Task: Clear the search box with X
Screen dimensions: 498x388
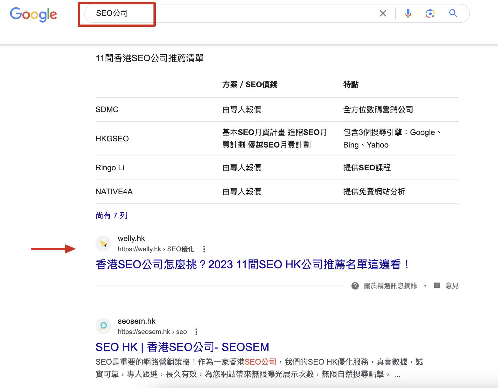Action: [x=383, y=13]
